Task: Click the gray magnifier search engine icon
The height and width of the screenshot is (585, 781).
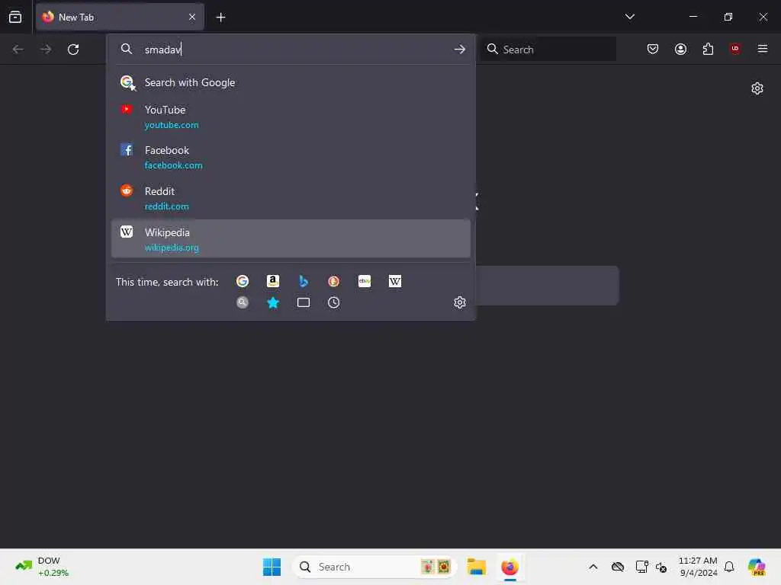Action: tap(242, 302)
